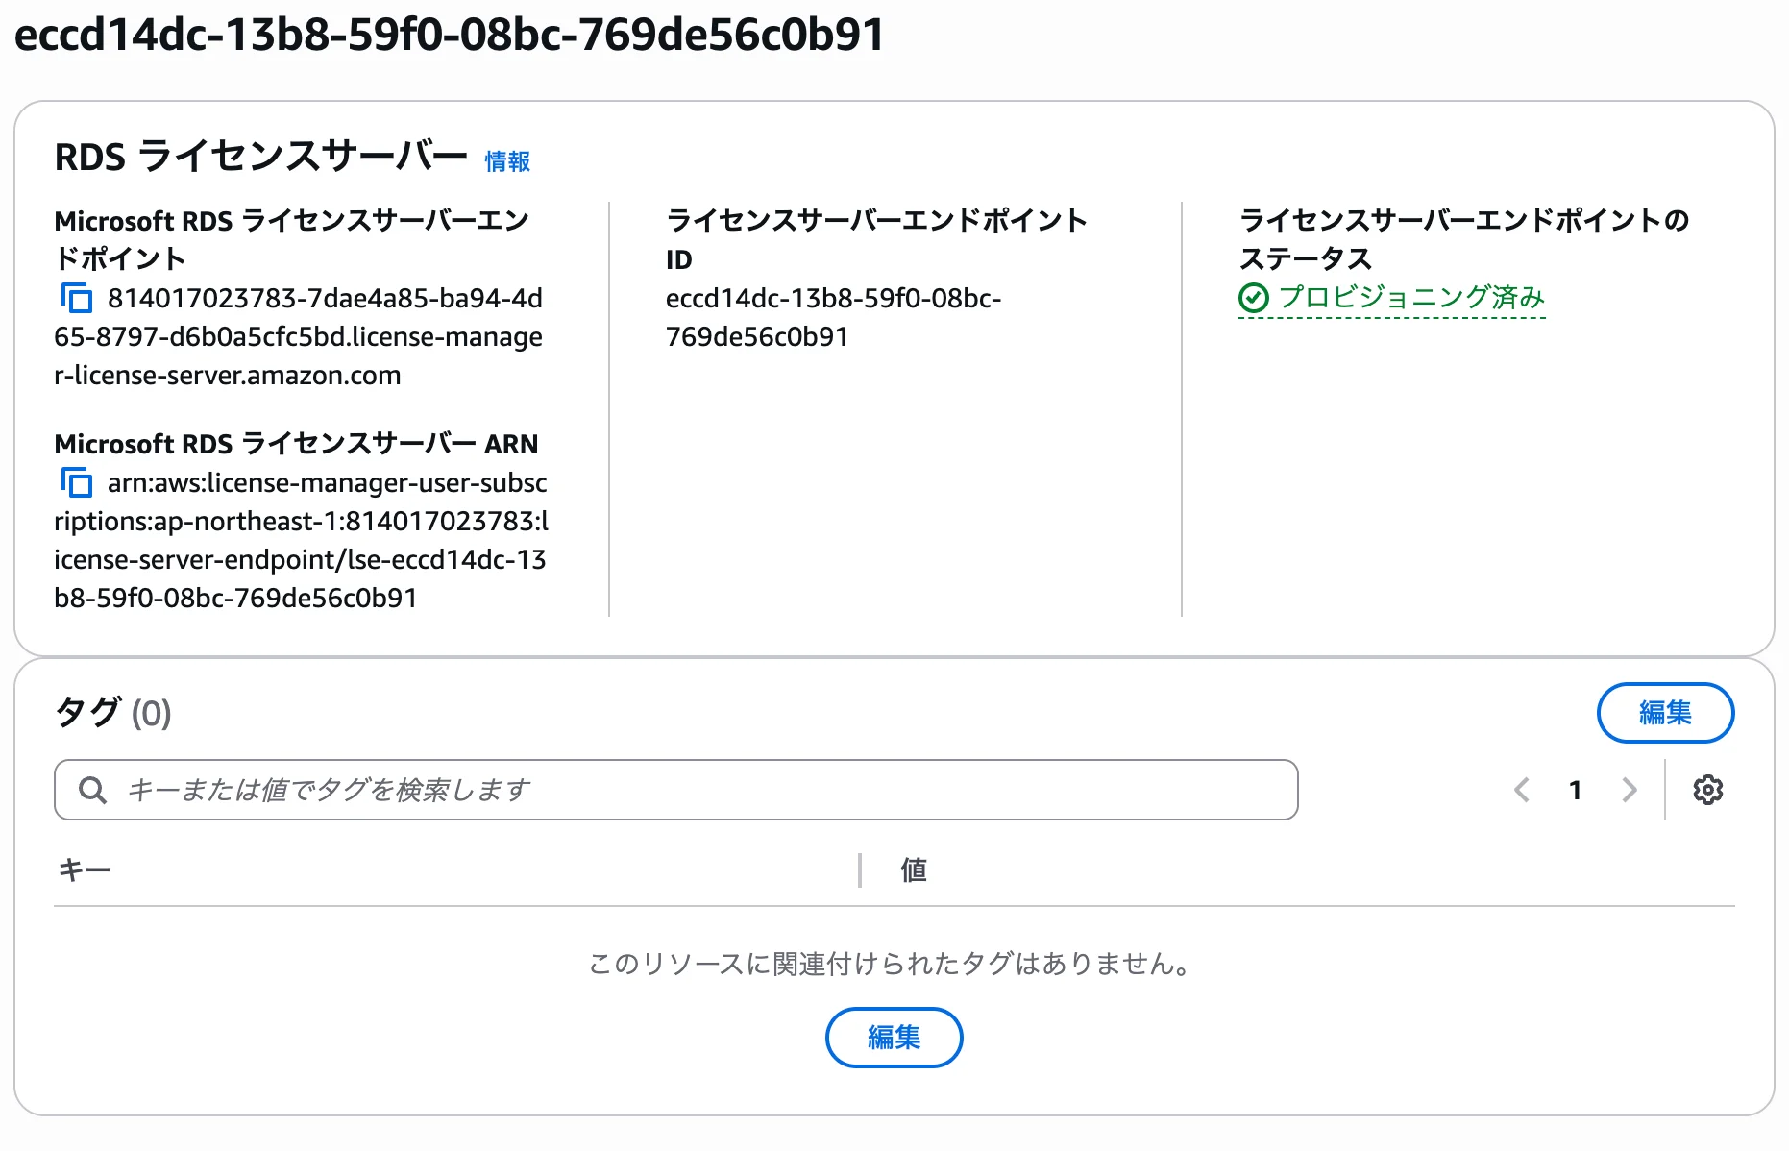Click the RDS ライセンスサーバー panel heading

tap(259, 157)
